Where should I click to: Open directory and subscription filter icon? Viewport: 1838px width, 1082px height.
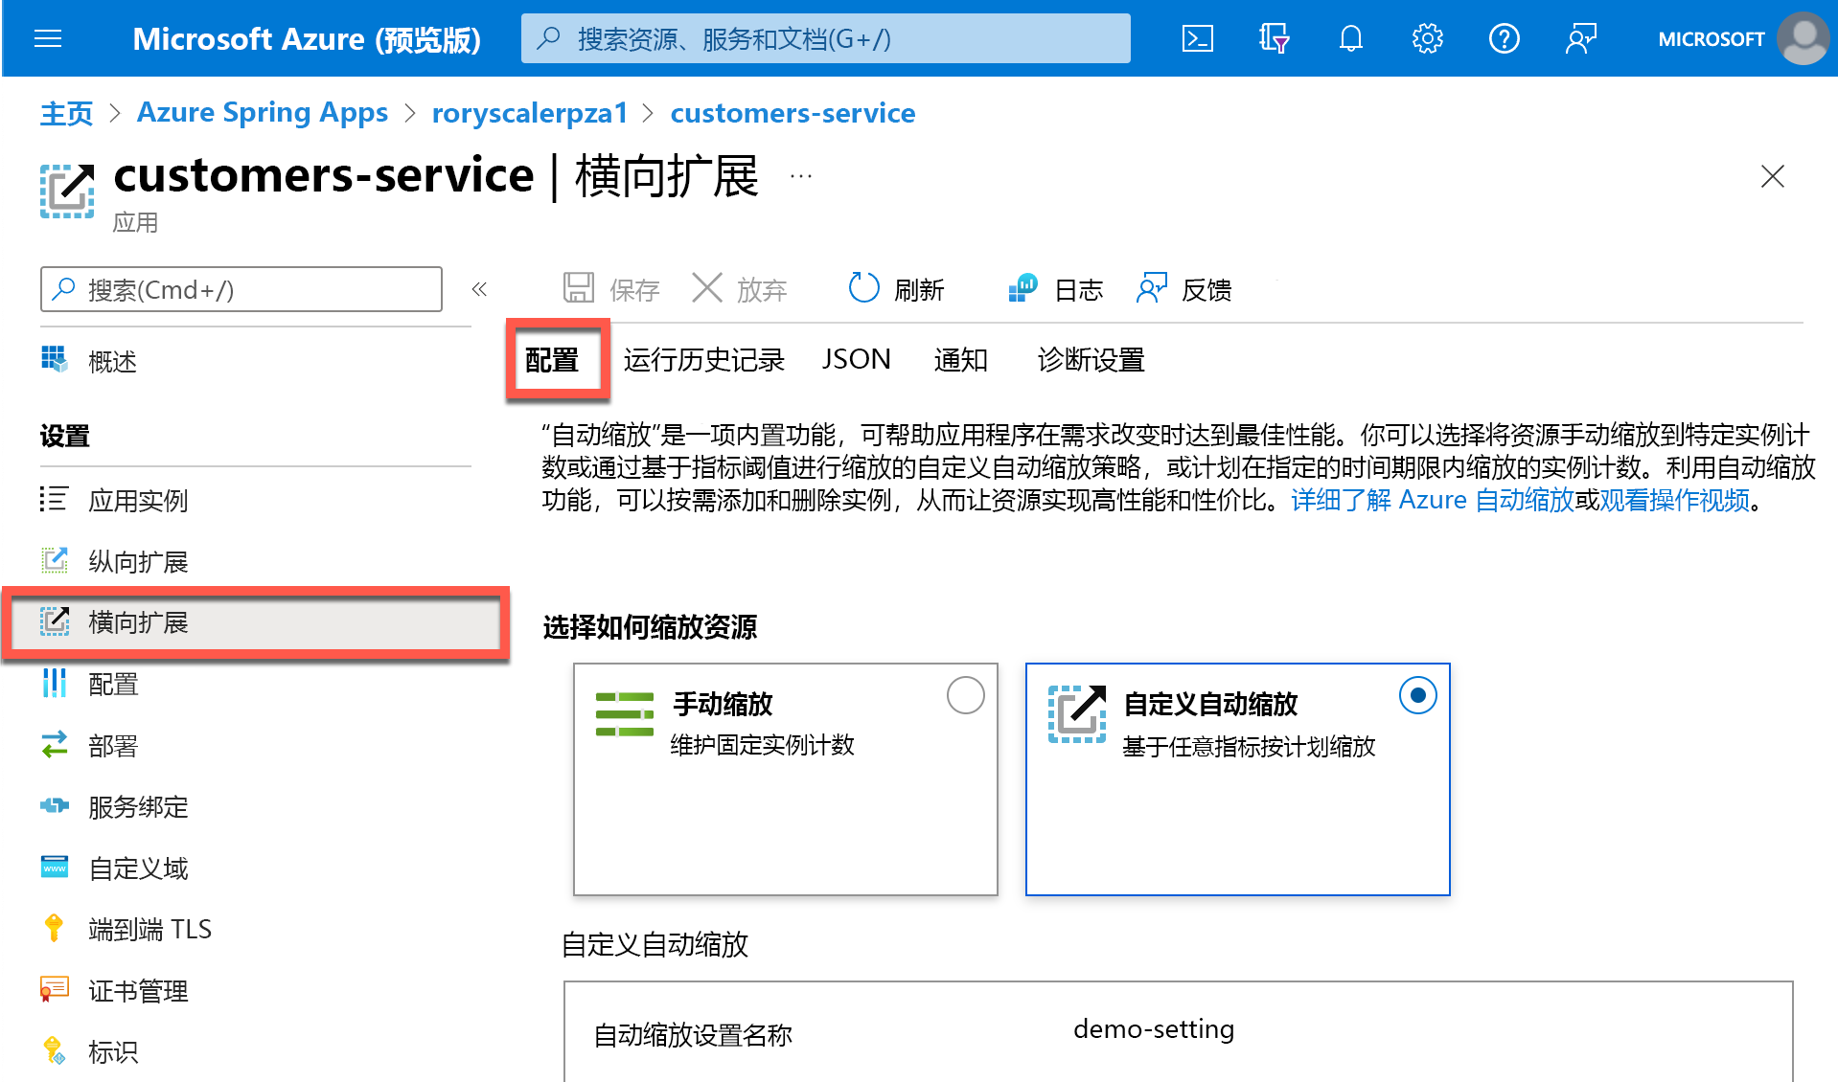coord(1274,38)
